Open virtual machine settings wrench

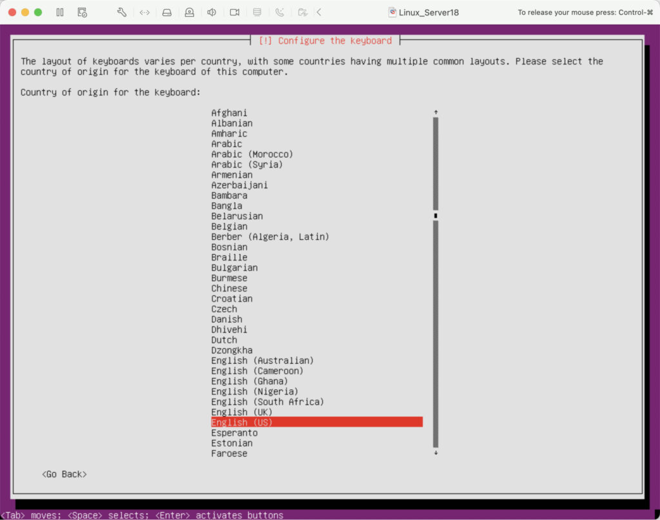pyautogui.click(x=122, y=12)
